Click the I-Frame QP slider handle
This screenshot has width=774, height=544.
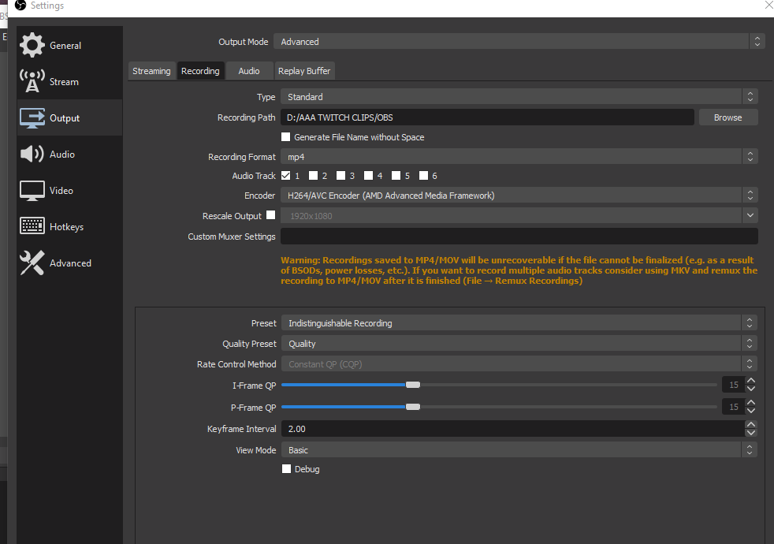coord(413,385)
